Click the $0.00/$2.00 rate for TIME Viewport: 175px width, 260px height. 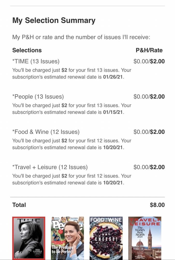(x=149, y=61)
